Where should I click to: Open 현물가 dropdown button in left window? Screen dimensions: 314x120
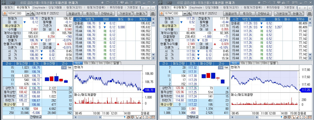click(140, 14)
